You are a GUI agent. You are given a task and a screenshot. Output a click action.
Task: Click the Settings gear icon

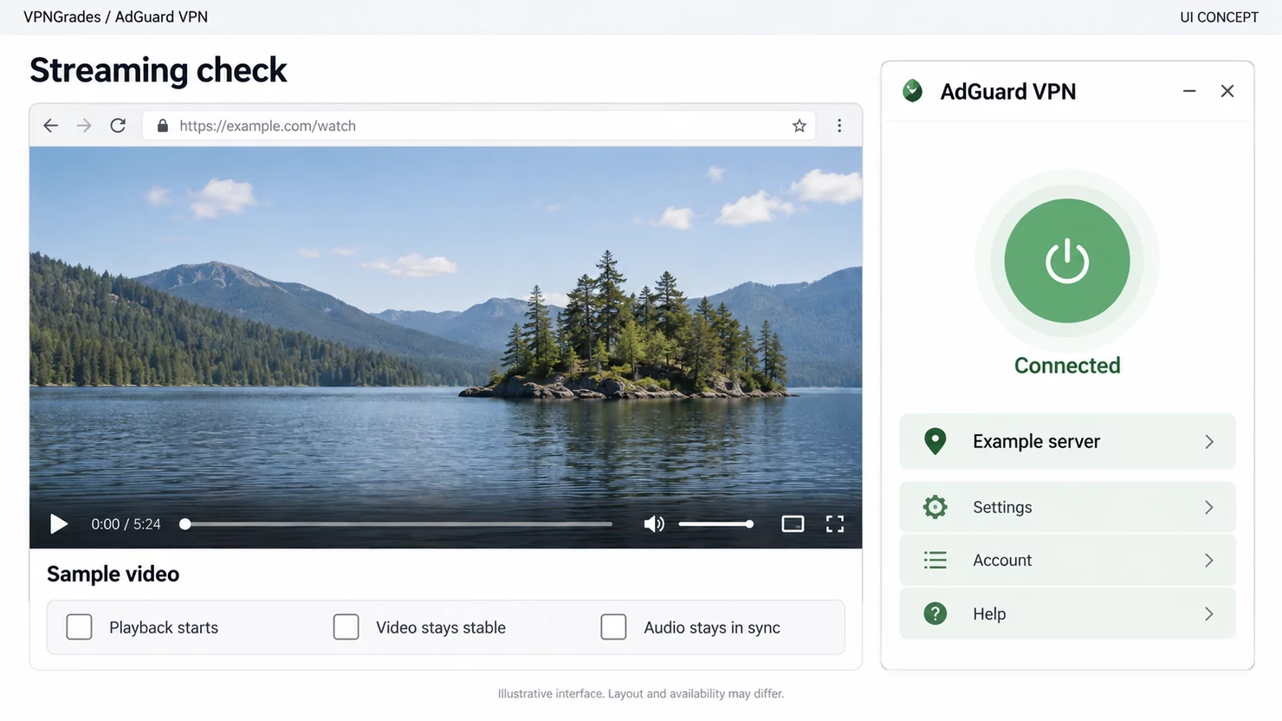point(936,507)
